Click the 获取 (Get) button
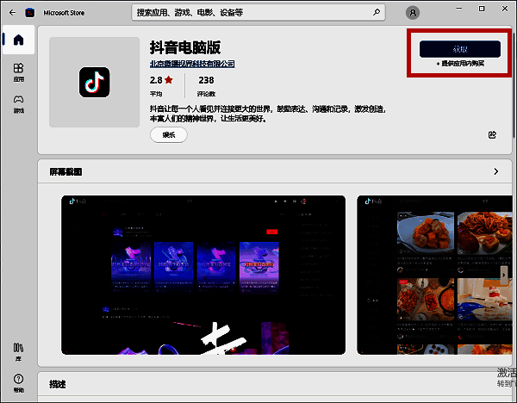Screen dimensions: 517x403 point(459,49)
